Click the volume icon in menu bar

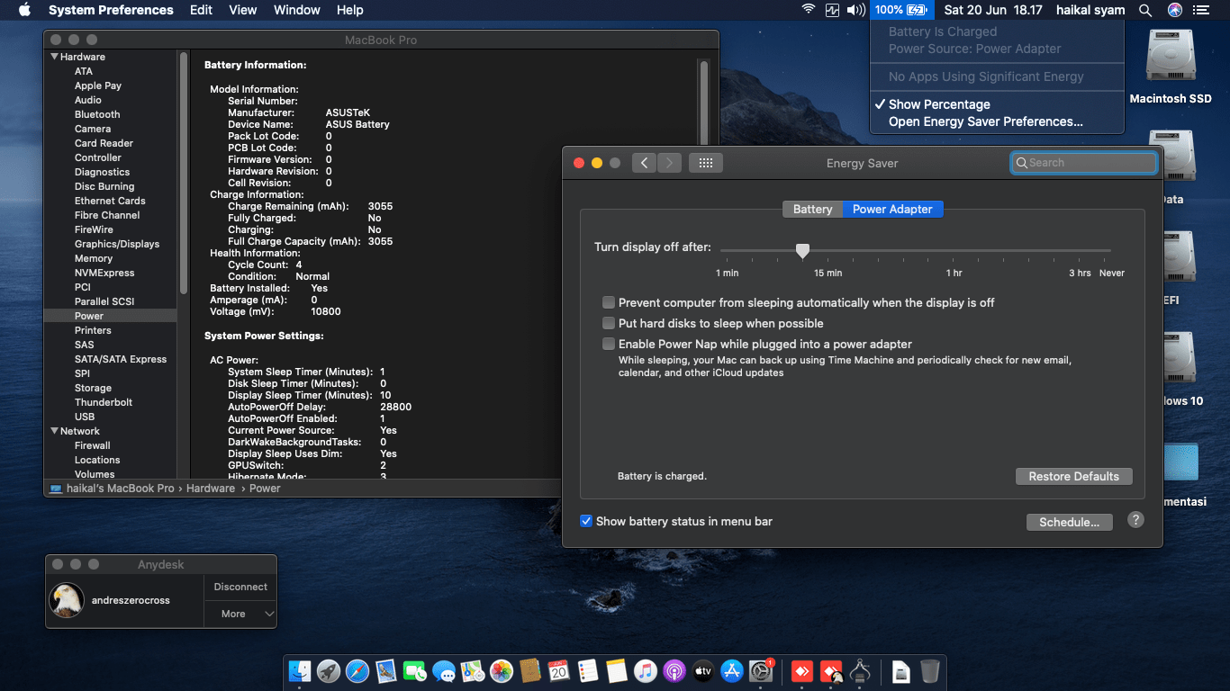point(855,10)
